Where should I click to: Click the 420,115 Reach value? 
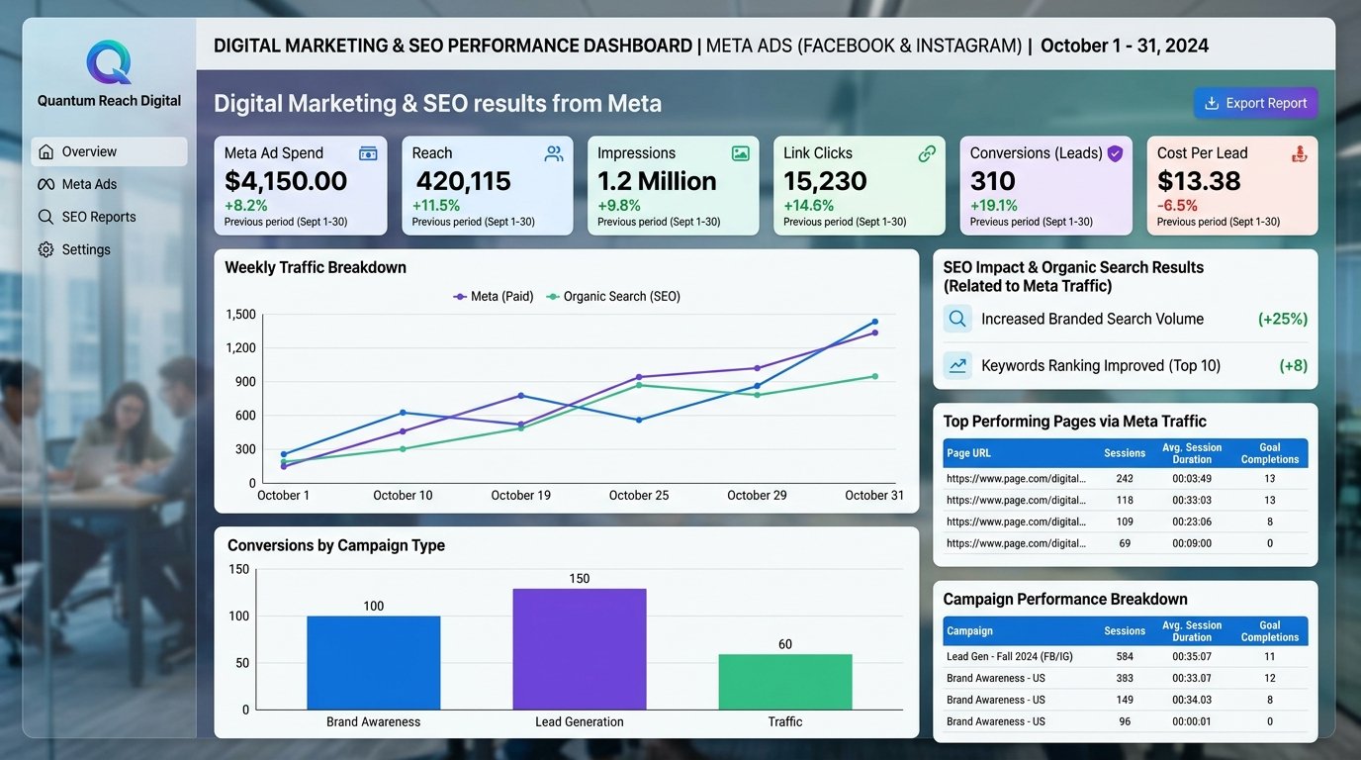463,181
